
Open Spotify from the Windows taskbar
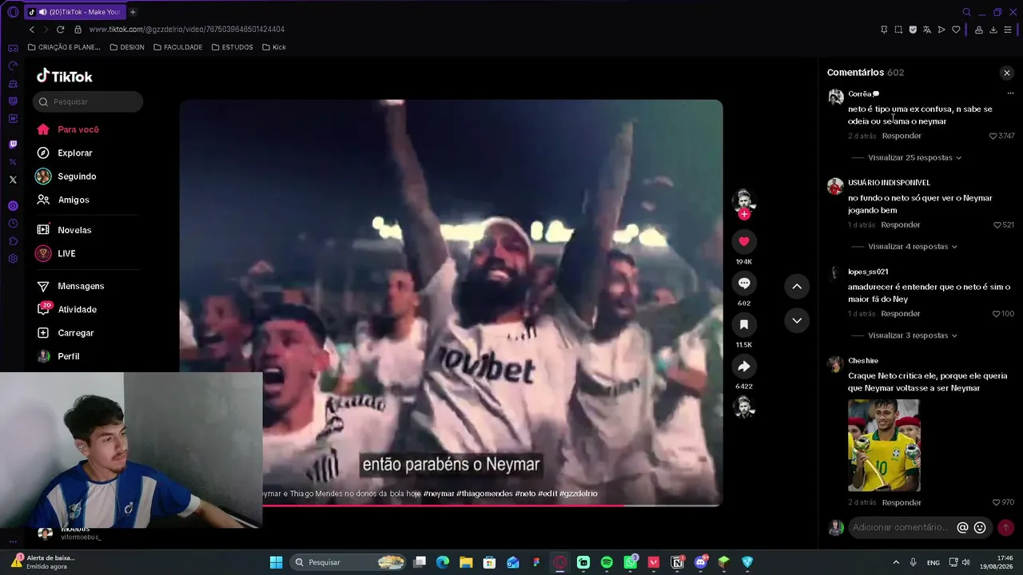pos(607,562)
